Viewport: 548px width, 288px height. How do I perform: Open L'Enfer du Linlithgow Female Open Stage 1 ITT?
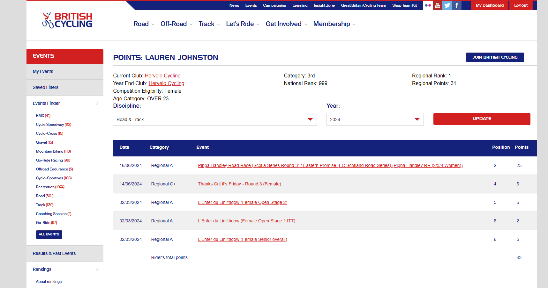click(246, 221)
